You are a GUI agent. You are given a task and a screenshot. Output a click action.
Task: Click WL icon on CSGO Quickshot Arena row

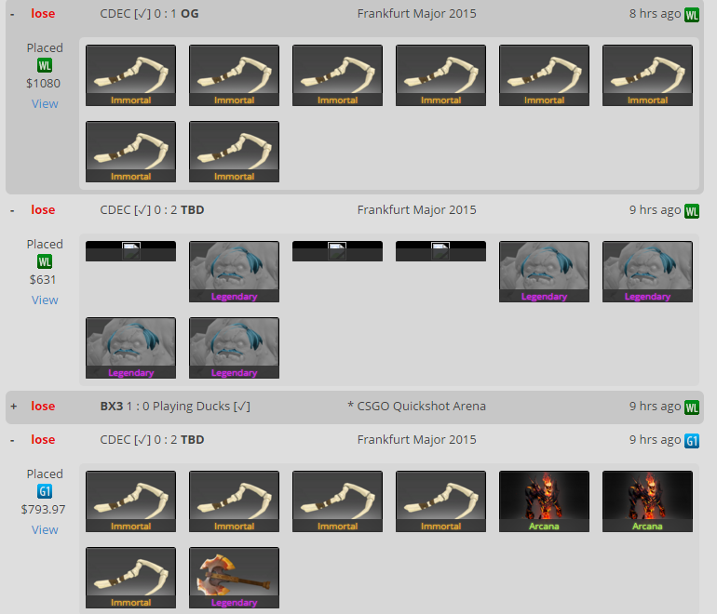(x=692, y=407)
